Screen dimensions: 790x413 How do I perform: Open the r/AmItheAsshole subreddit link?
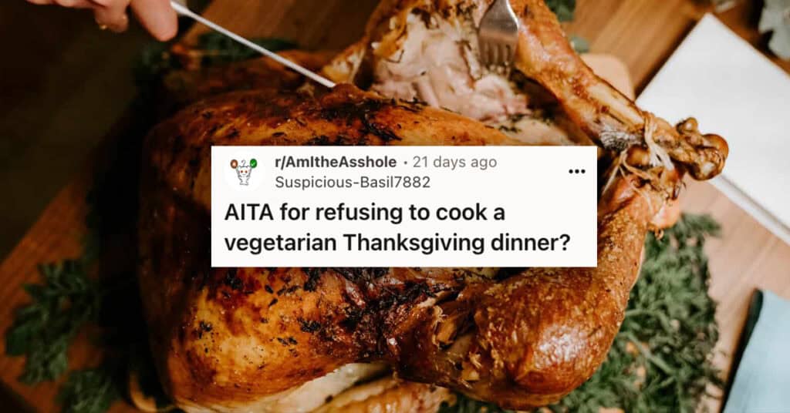pos(336,162)
